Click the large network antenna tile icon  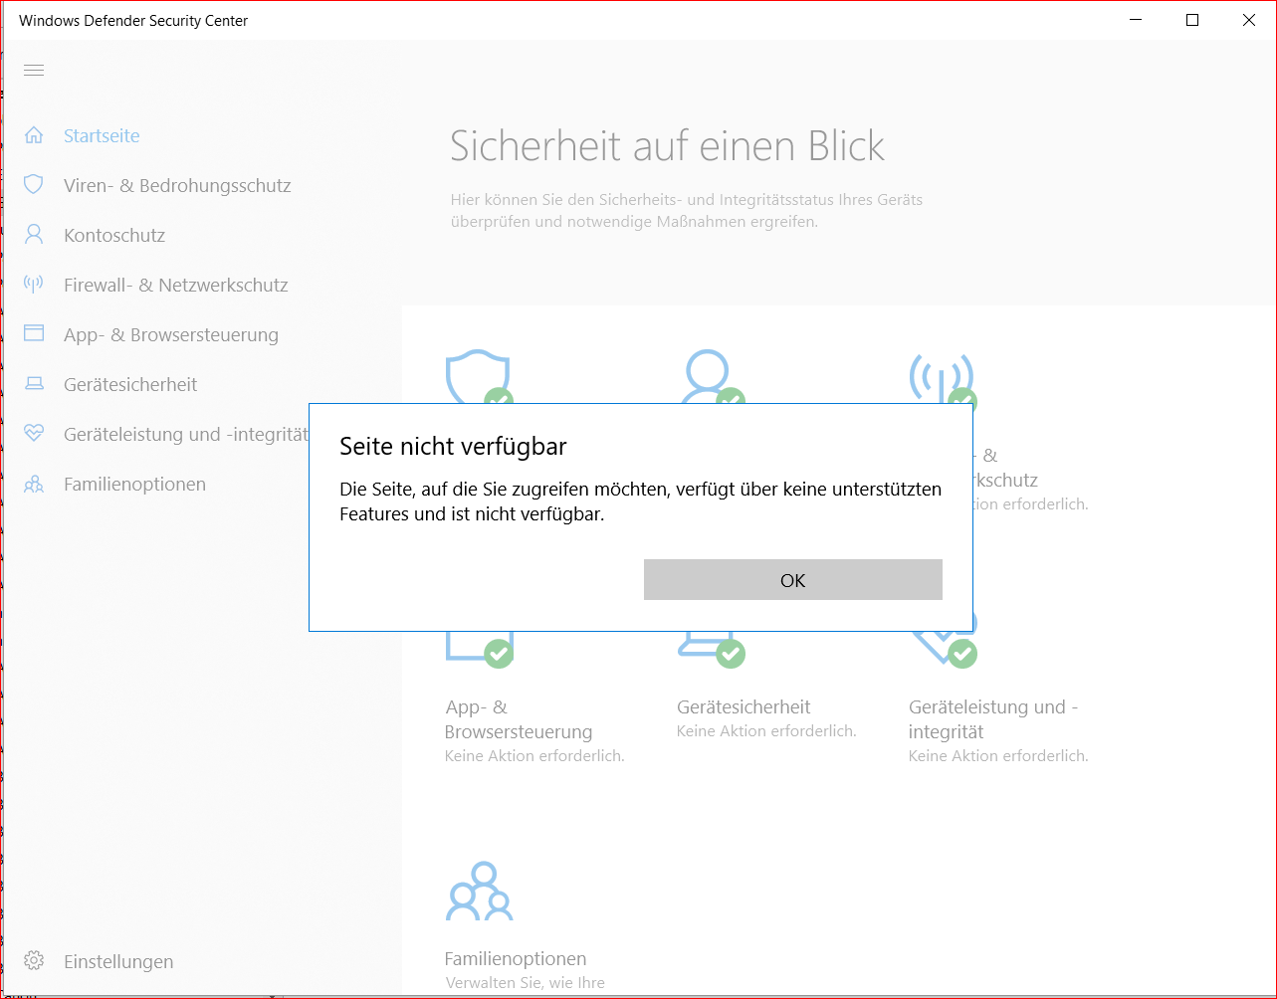coord(942,378)
